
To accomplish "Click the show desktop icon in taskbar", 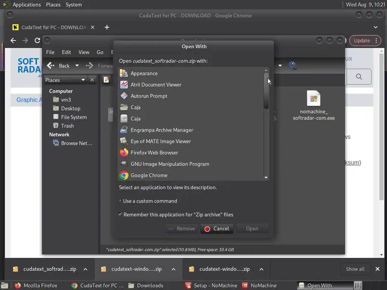I will pos(5,285).
